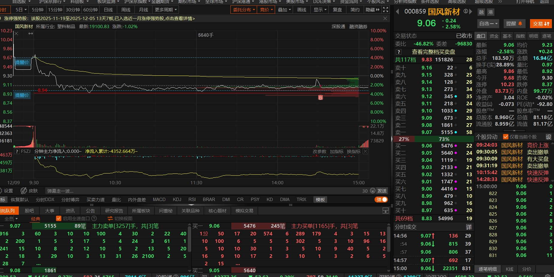The height and width of the screenshot is (277, 554).
Task: Open the 委托分布 dropdown
Action: [244, 10]
